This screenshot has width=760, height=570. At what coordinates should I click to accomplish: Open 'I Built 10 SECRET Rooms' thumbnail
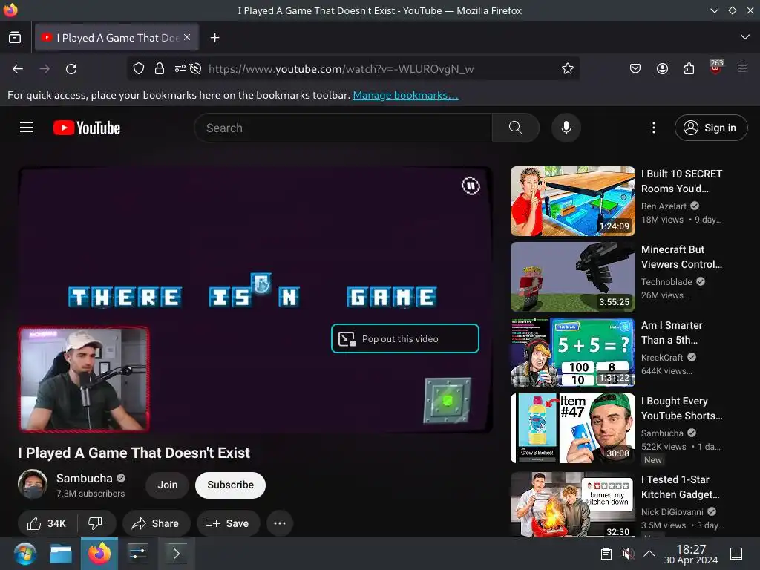[572, 201]
